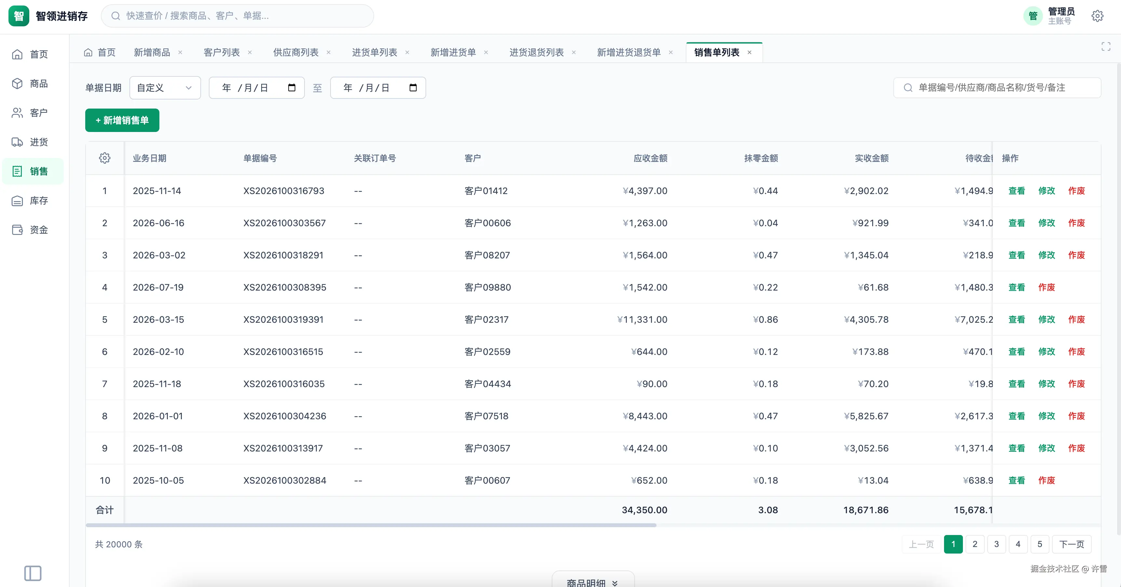Open table column settings gear
Screen dimensions: 1121x587
coord(104,158)
